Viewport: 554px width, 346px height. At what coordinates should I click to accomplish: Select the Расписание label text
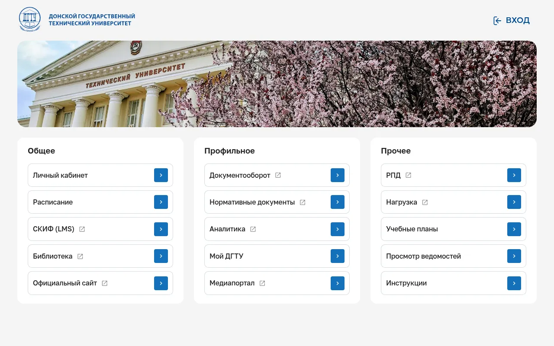pos(53,202)
